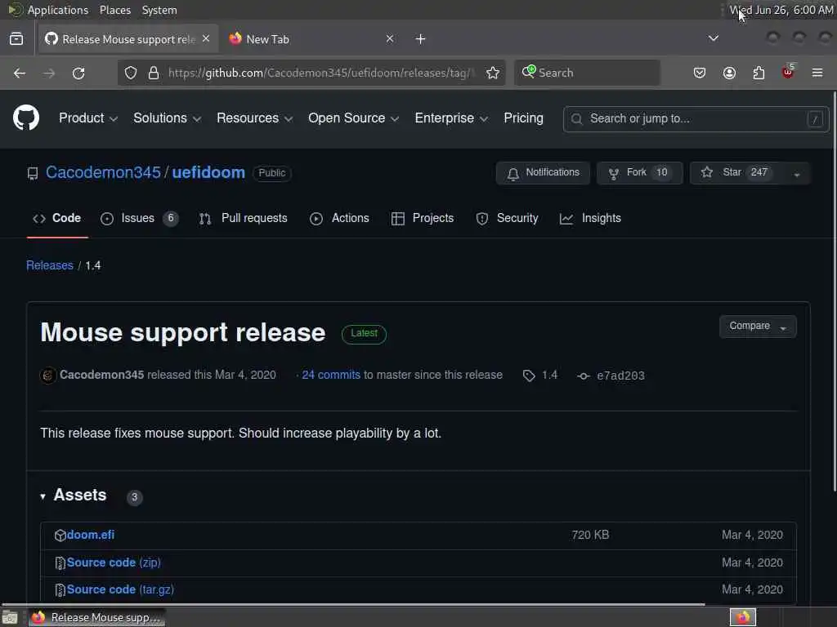This screenshot has height=627, width=837.
Task: Click the GitHub Octocat logo
Action: coord(25,118)
